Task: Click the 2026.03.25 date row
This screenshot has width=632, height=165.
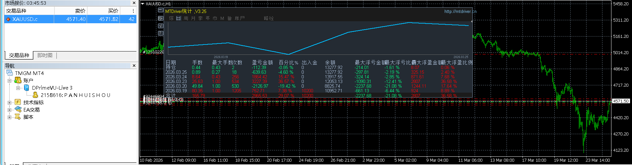Action: tap(176, 72)
